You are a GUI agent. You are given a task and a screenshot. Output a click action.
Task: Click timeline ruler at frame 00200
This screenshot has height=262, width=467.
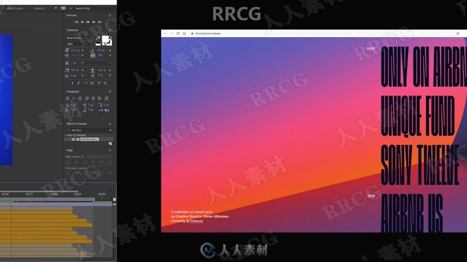tap(53, 194)
